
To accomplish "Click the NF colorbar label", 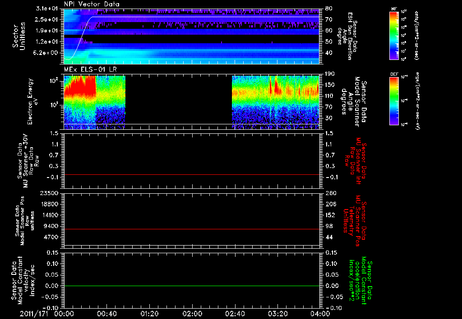I will pyautogui.click(x=394, y=9).
